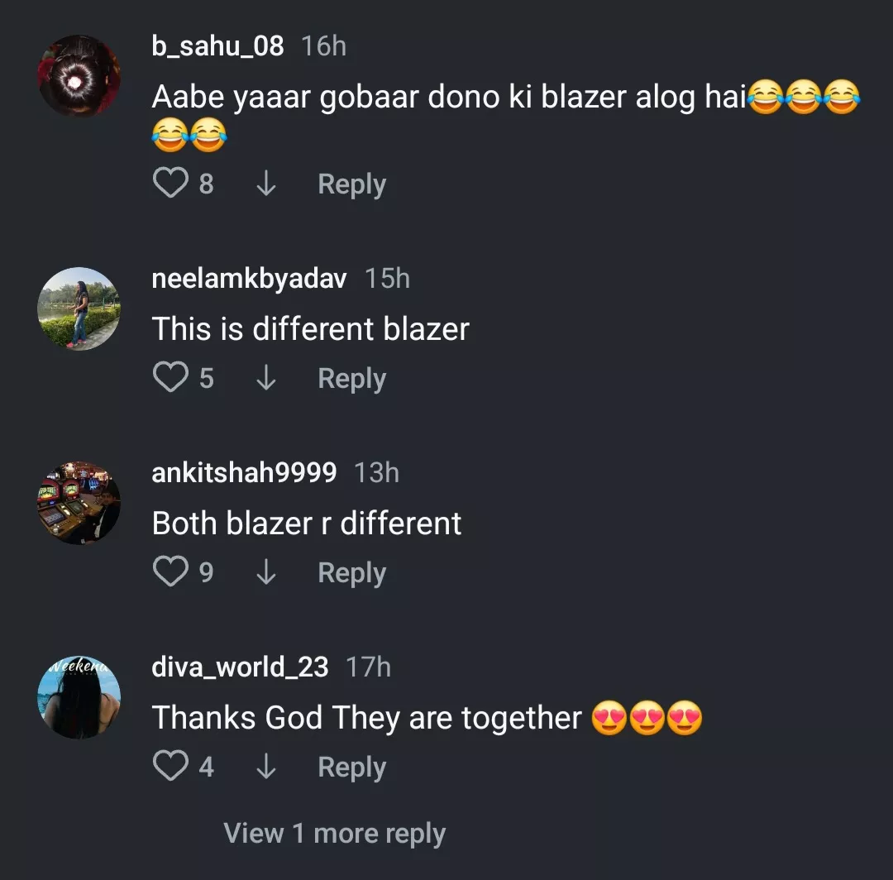893x880 pixels.
Task: Downvote b_sahu_08's comment with down arrow
Action: (266, 184)
